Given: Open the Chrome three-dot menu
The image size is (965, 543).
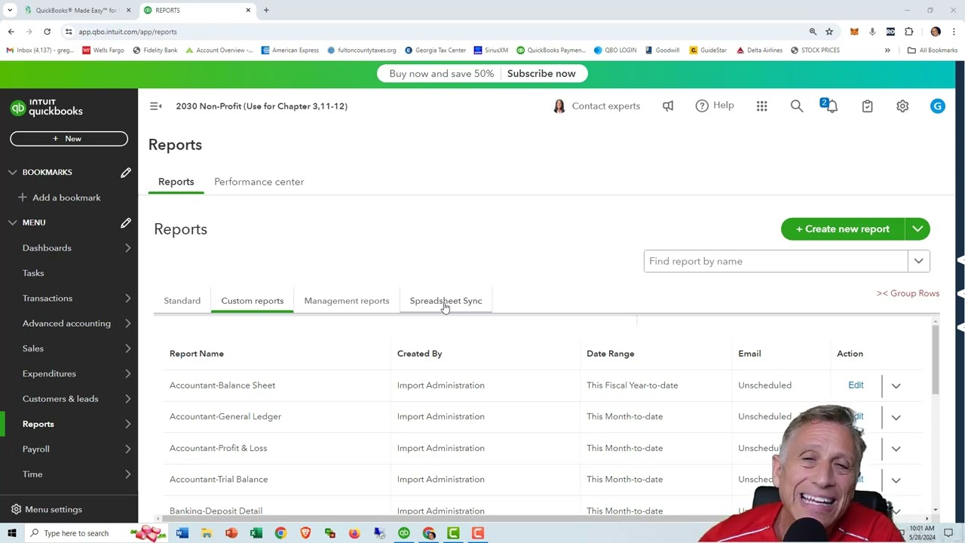Looking at the screenshot, I should click(954, 32).
